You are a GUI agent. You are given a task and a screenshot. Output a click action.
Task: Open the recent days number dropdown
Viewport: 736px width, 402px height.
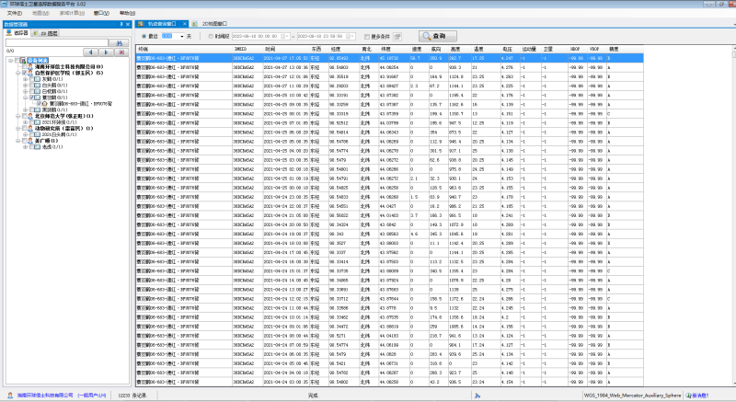pyautogui.click(x=183, y=35)
